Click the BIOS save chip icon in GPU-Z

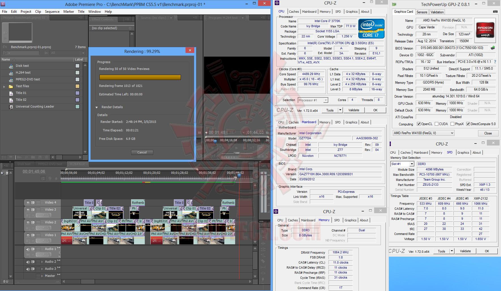click(x=493, y=48)
